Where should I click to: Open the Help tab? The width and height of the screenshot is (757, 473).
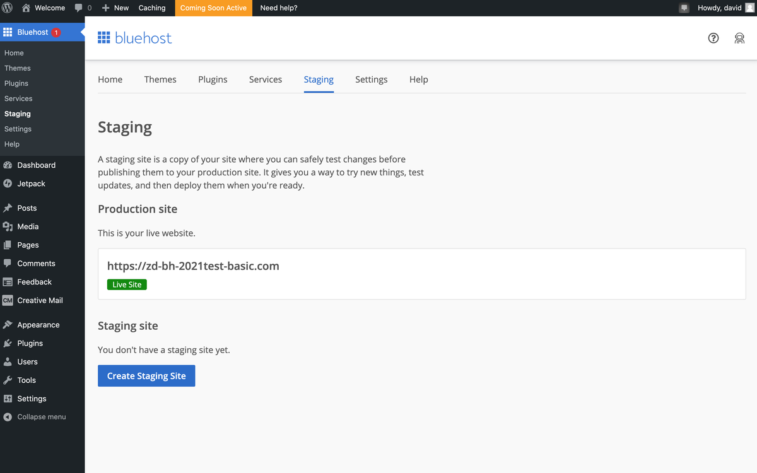click(x=419, y=79)
